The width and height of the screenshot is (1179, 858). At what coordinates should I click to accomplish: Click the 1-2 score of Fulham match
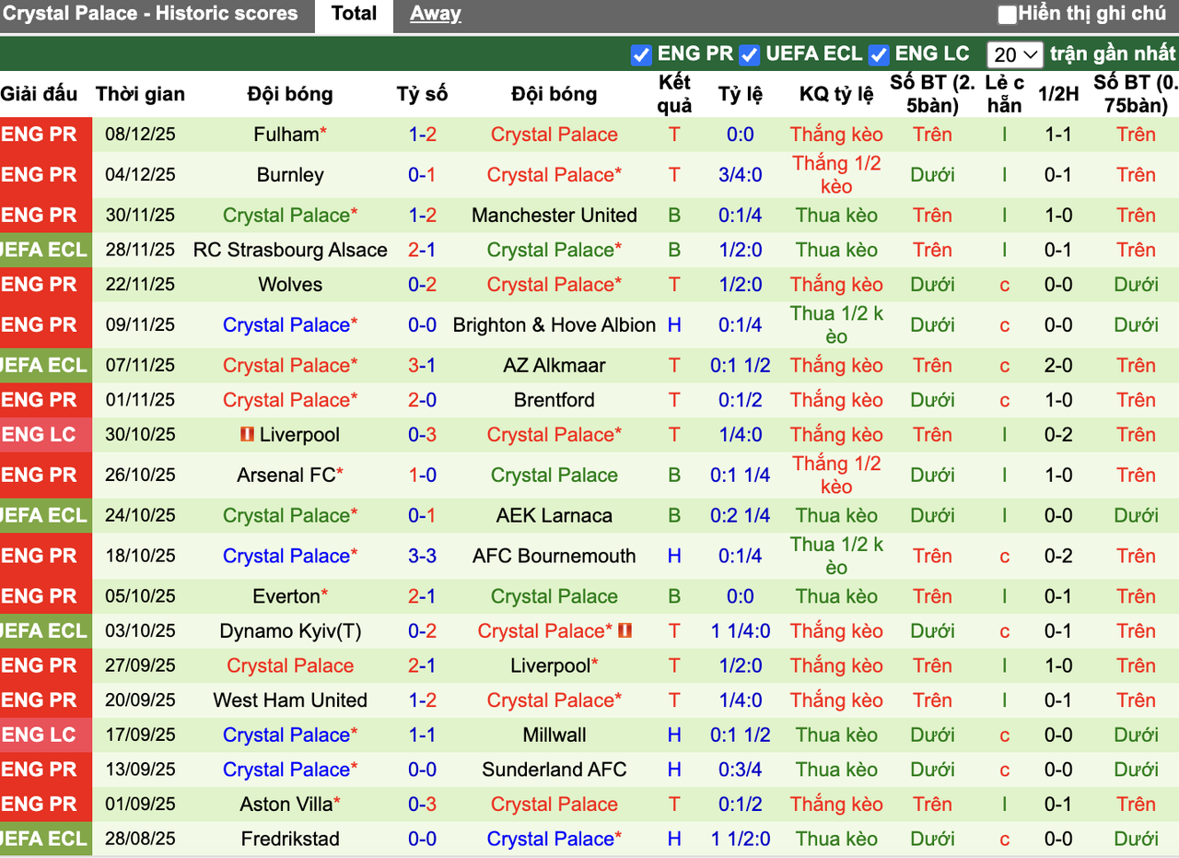(423, 135)
